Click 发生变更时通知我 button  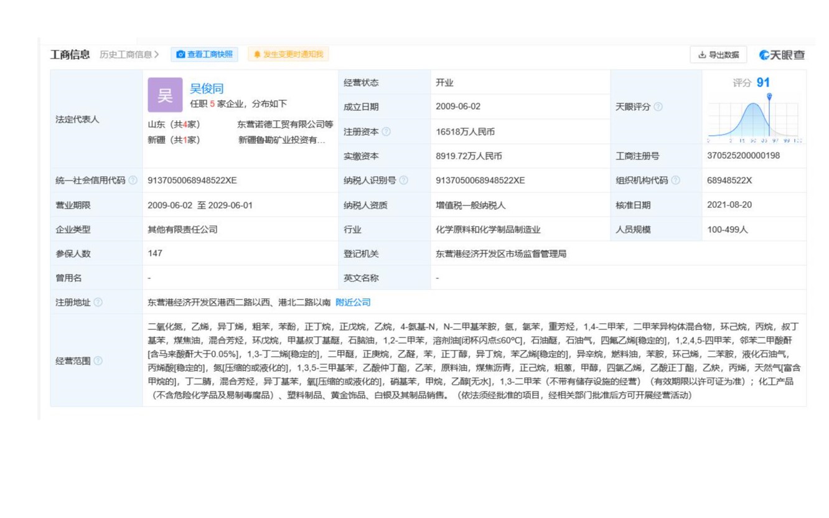tap(288, 55)
